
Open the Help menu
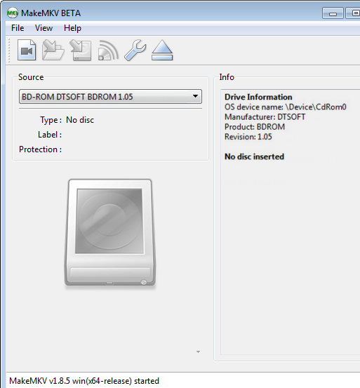[x=72, y=28]
